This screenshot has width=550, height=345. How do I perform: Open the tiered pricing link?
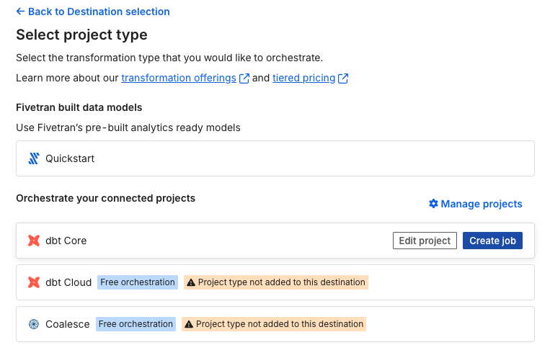303,78
